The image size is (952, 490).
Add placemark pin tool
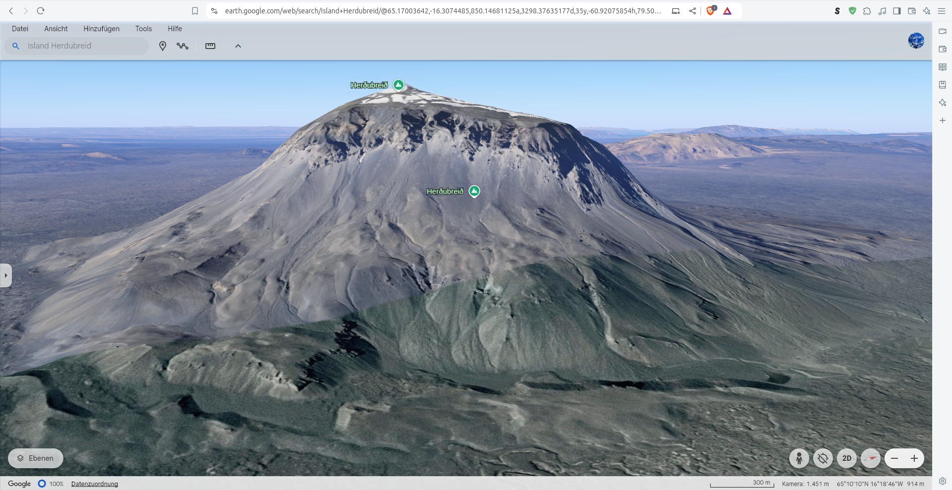pyautogui.click(x=162, y=46)
